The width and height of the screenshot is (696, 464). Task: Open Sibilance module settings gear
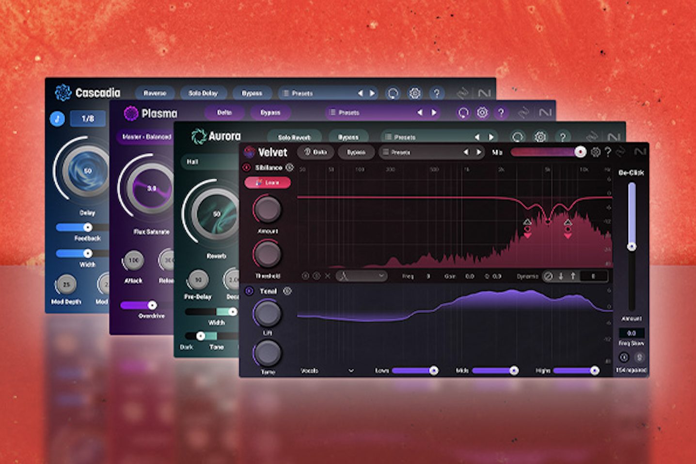click(x=289, y=167)
